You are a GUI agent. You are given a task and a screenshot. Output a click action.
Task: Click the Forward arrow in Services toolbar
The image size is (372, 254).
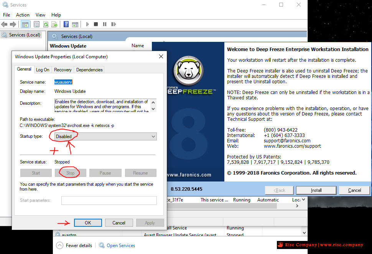click(13, 24)
